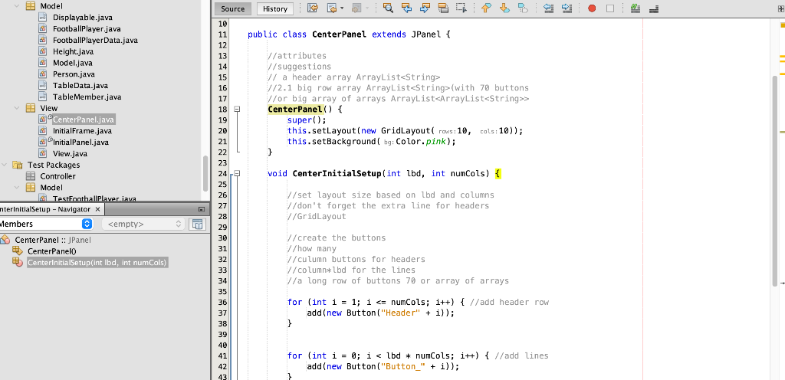The height and width of the screenshot is (380, 785).
Task: Comment selected lines icon
Action: pyautogui.click(x=636, y=8)
